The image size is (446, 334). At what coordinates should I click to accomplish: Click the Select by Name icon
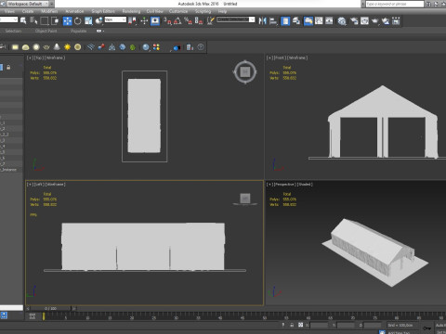[x=33, y=20]
